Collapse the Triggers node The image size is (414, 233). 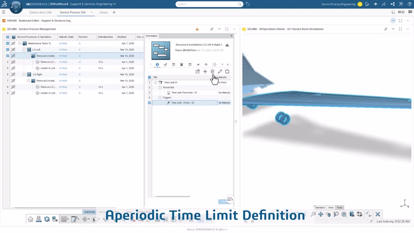(x=160, y=98)
